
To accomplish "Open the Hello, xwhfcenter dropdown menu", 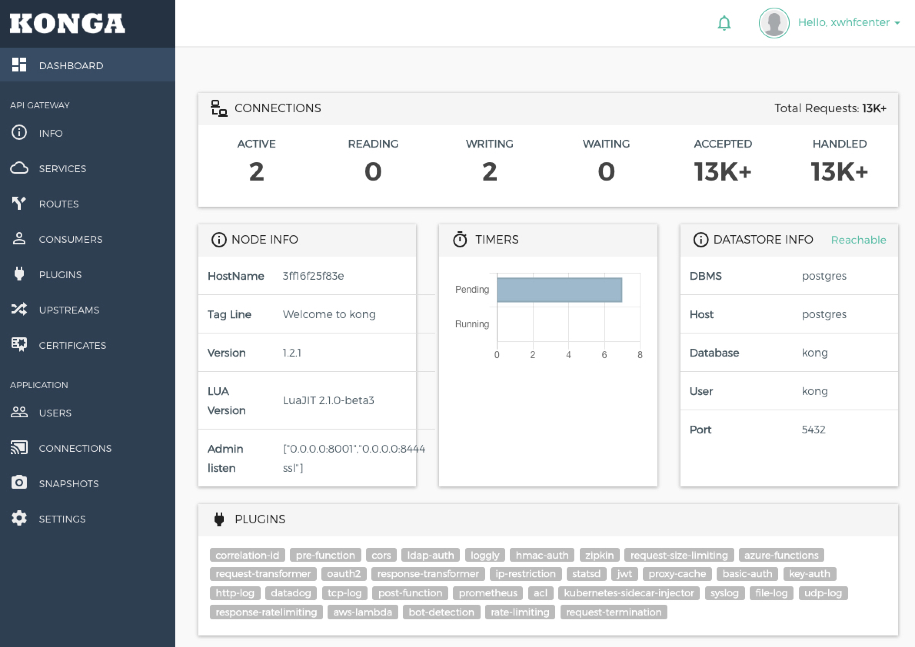I will [848, 23].
